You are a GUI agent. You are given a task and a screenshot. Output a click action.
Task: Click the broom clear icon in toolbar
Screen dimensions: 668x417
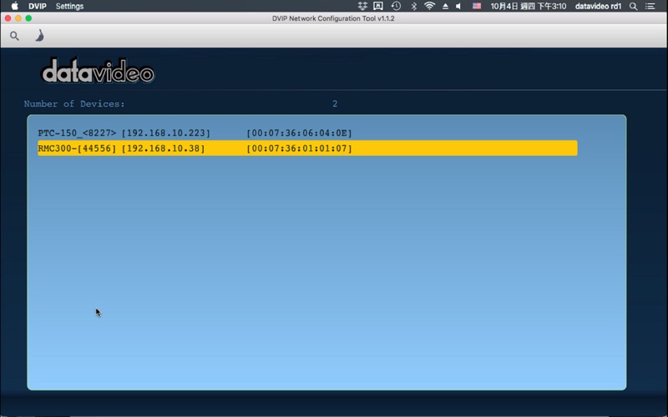coord(39,36)
